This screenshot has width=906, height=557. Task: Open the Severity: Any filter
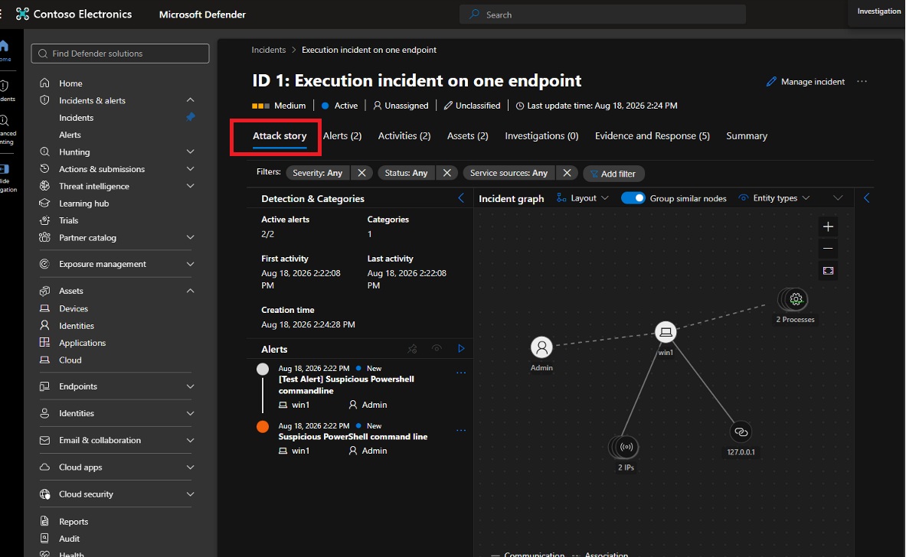click(317, 173)
